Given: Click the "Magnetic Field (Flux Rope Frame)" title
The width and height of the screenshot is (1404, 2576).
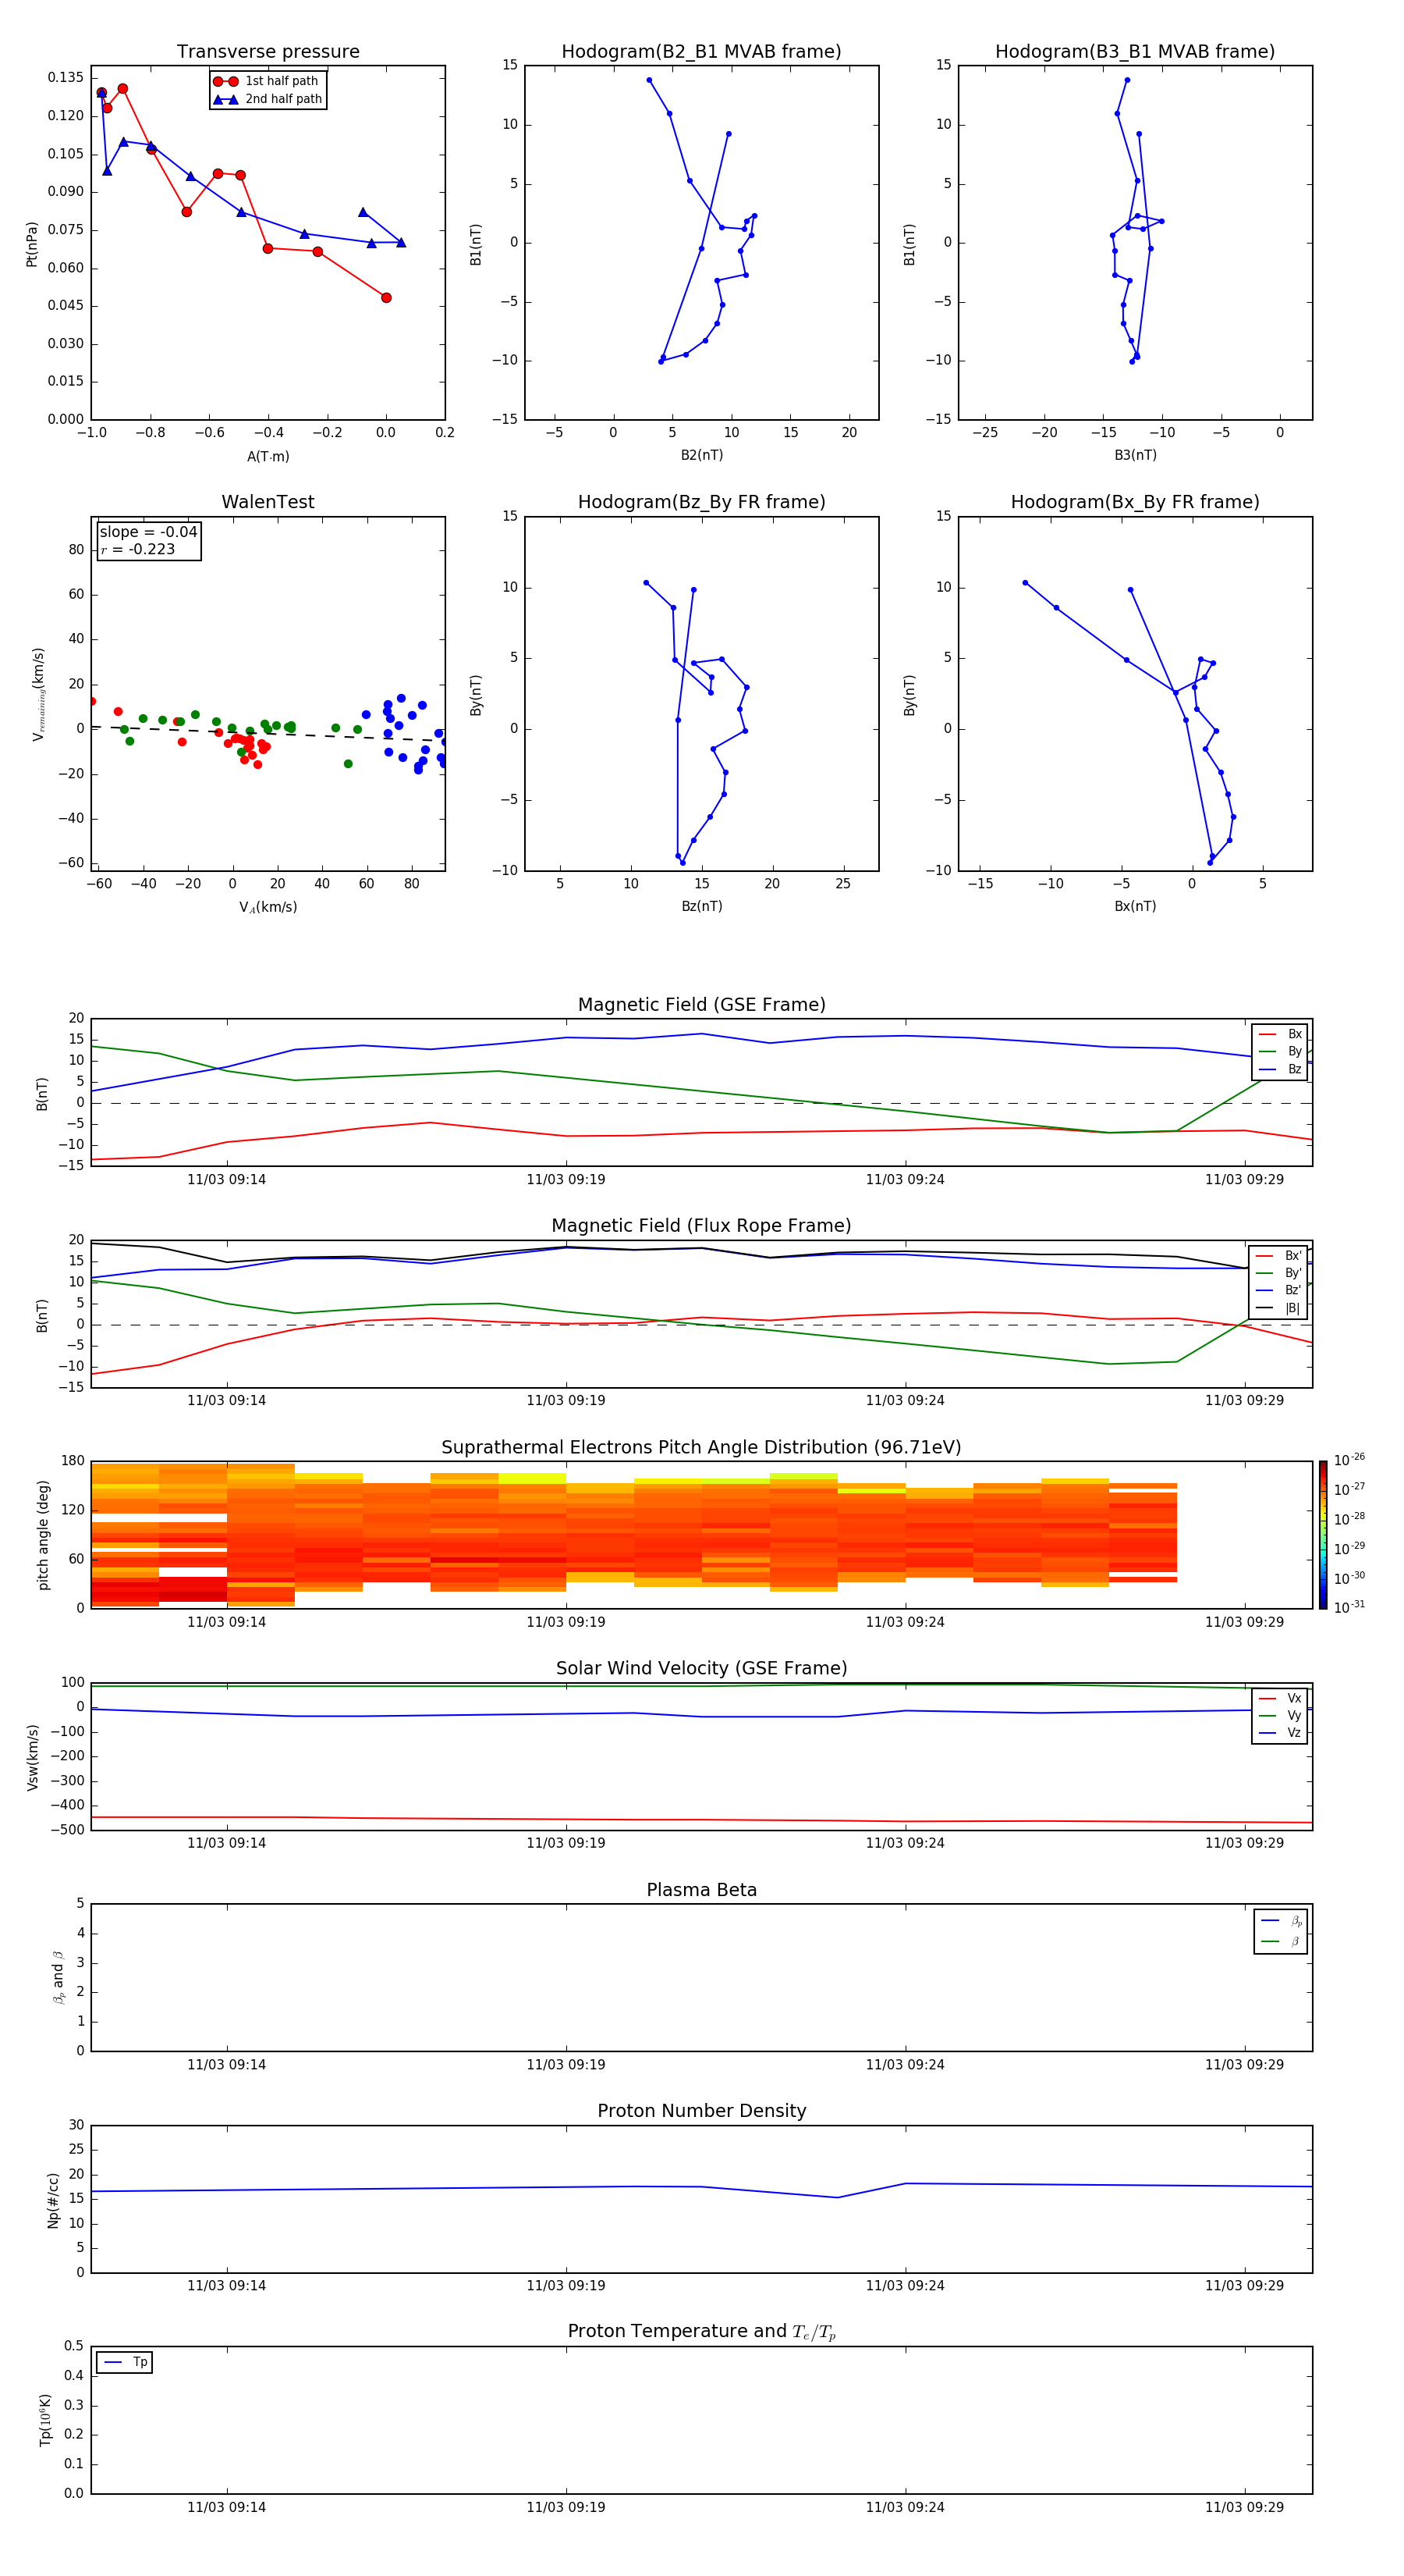Looking at the screenshot, I should pyautogui.click(x=701, y=1226).
